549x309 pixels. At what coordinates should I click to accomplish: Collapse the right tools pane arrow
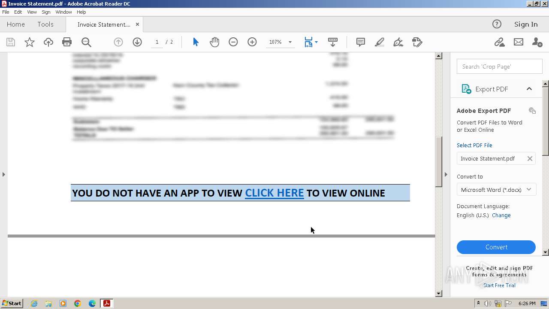coord(446,174)
